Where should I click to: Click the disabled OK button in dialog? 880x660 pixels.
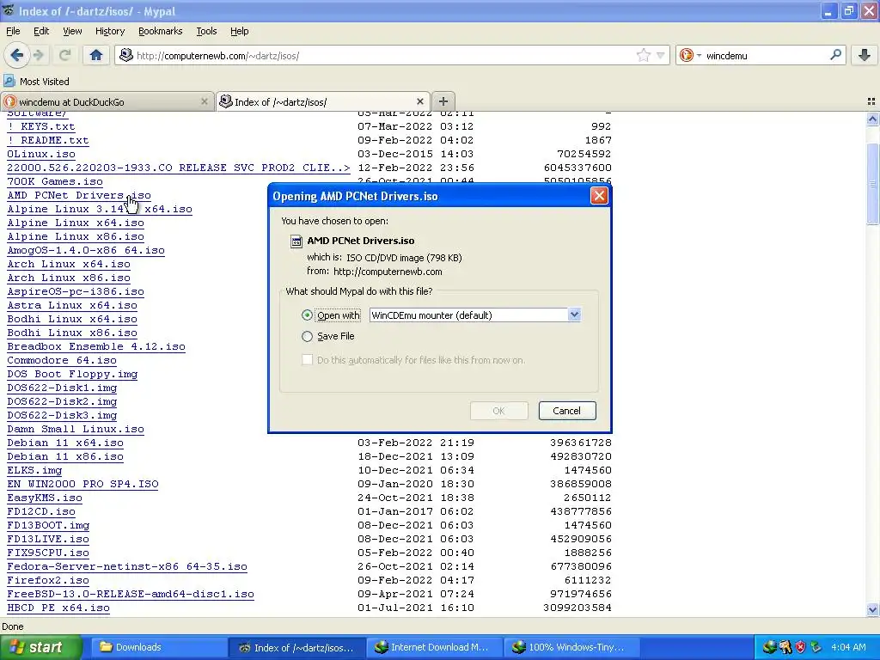point(499,410)
